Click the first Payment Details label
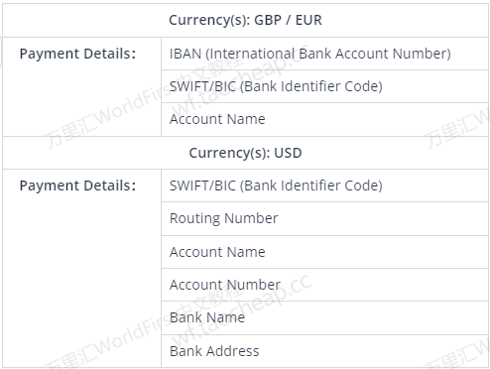The width and height of the screenshot is (490, 369). [77, 54]
